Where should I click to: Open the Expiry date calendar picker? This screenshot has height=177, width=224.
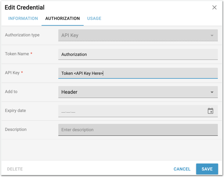point(210,111)
